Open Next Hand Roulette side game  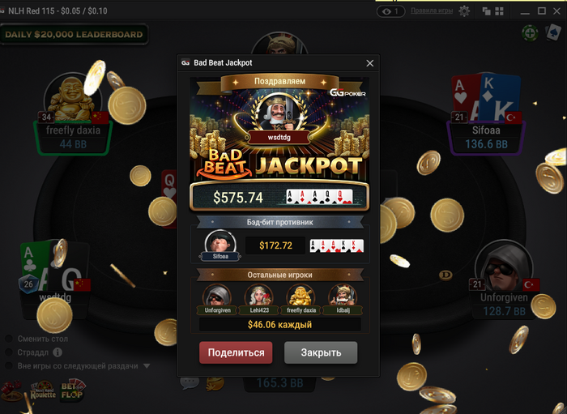[x=43, y=391]
